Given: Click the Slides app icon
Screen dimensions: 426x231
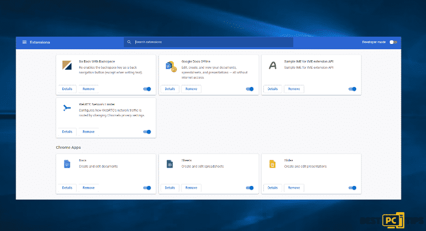Looking at the screenshot, I should 272,164.
